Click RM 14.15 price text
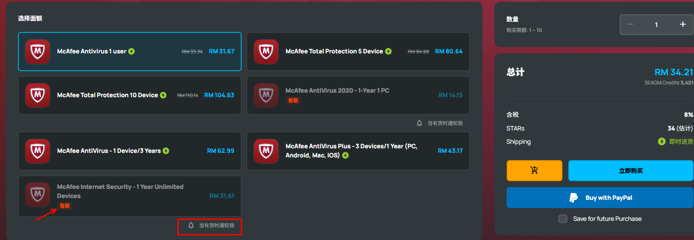The width and height of the screenshot is (694, 240). pyautogui.click(x=450, y=95)
